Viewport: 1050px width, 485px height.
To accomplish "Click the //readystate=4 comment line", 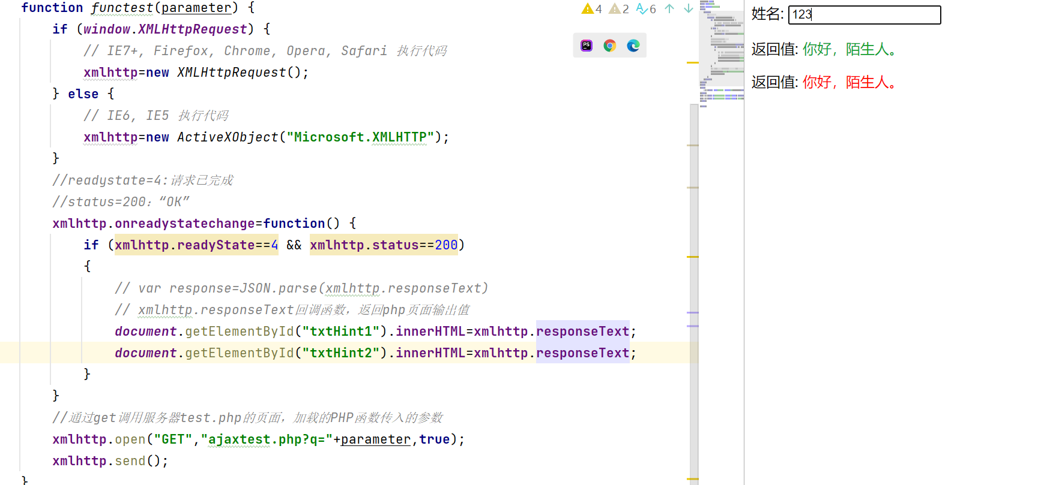I will click(x=143, y=180).
